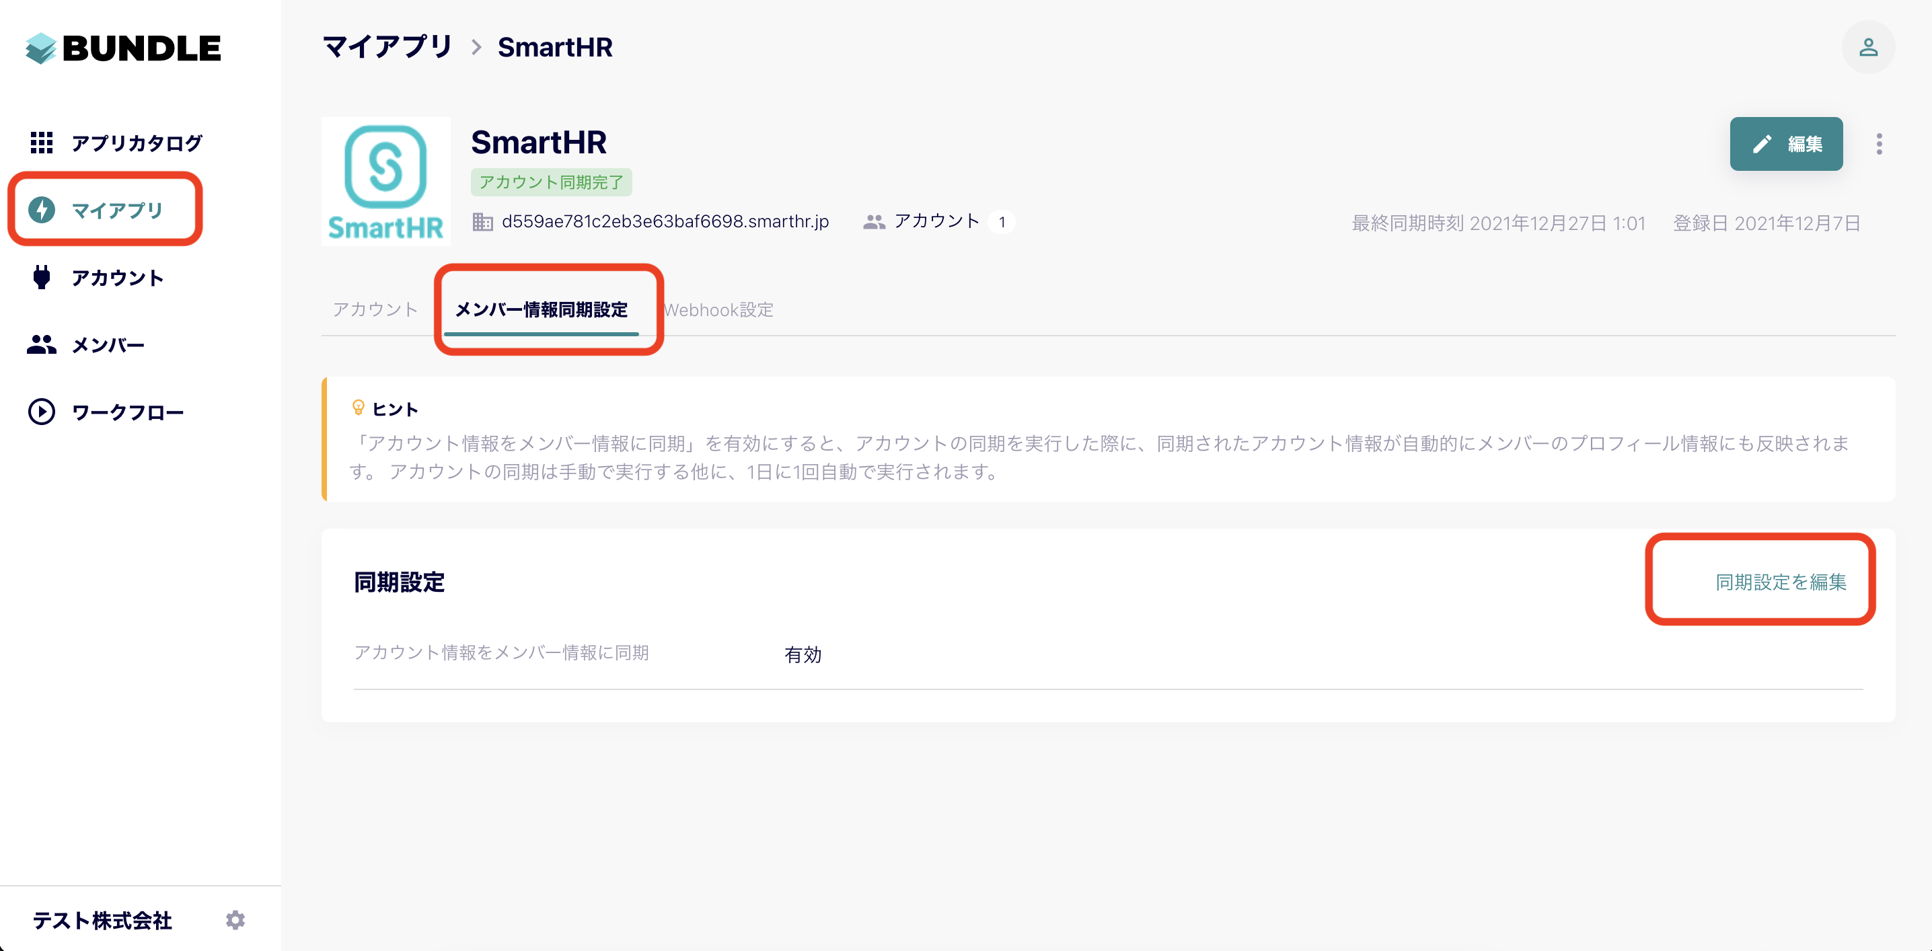Open ワークフロー in the sidebar

(x=128, y=412)
